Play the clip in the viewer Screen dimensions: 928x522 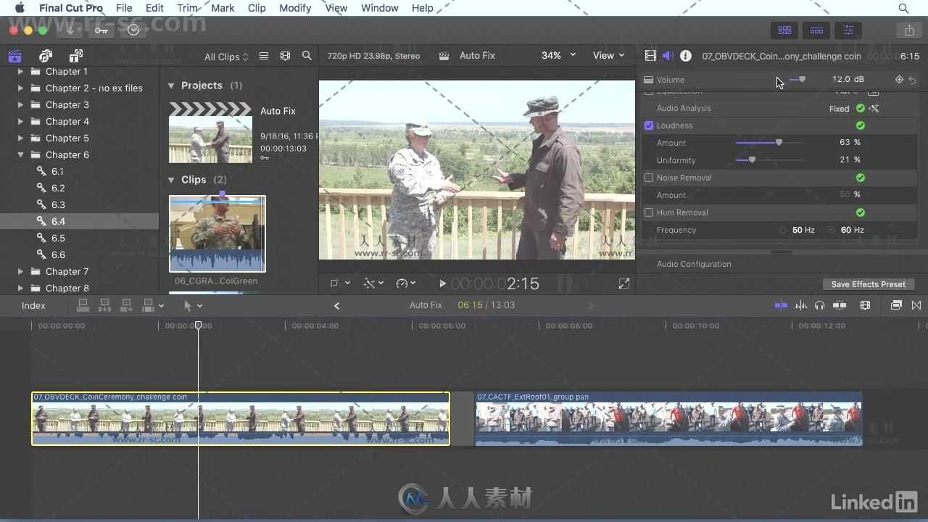coord(442,283)
